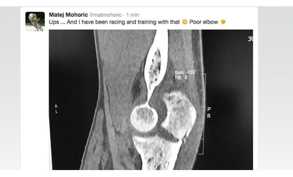Click the Matej Mohoric display name
Screen dimensions: 293x177
coord(68,15)
